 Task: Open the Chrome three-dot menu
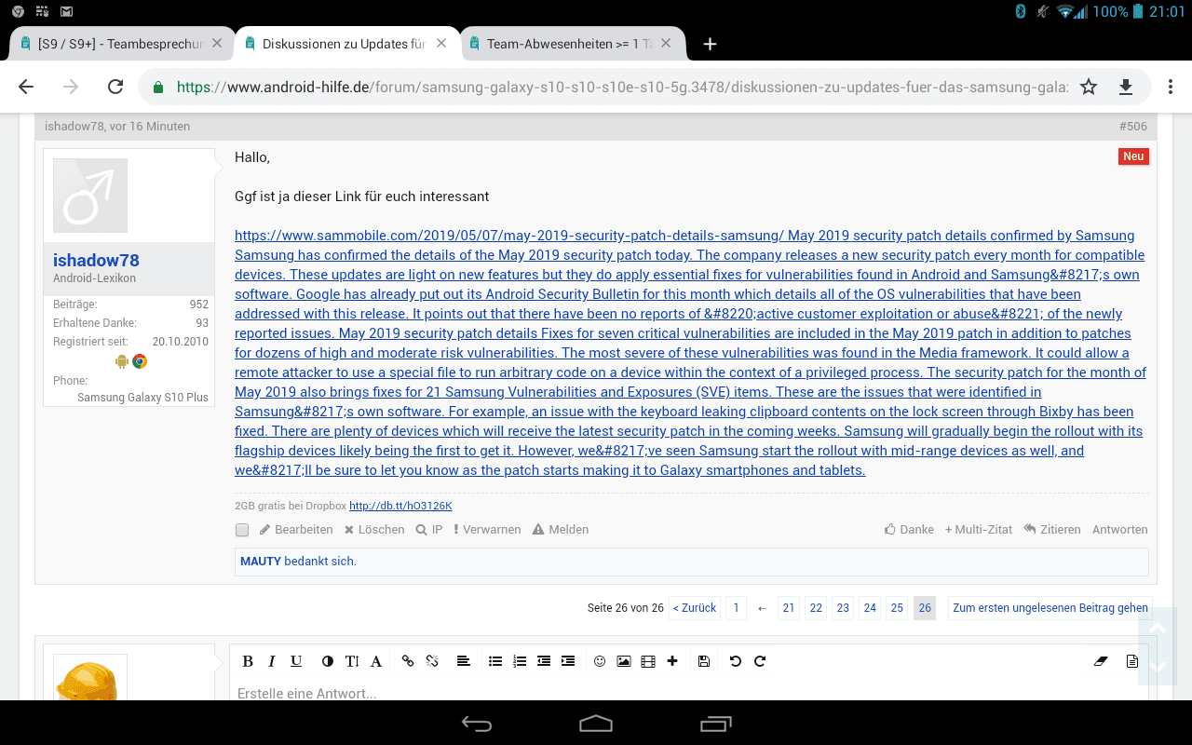[x=1171, y=87]
